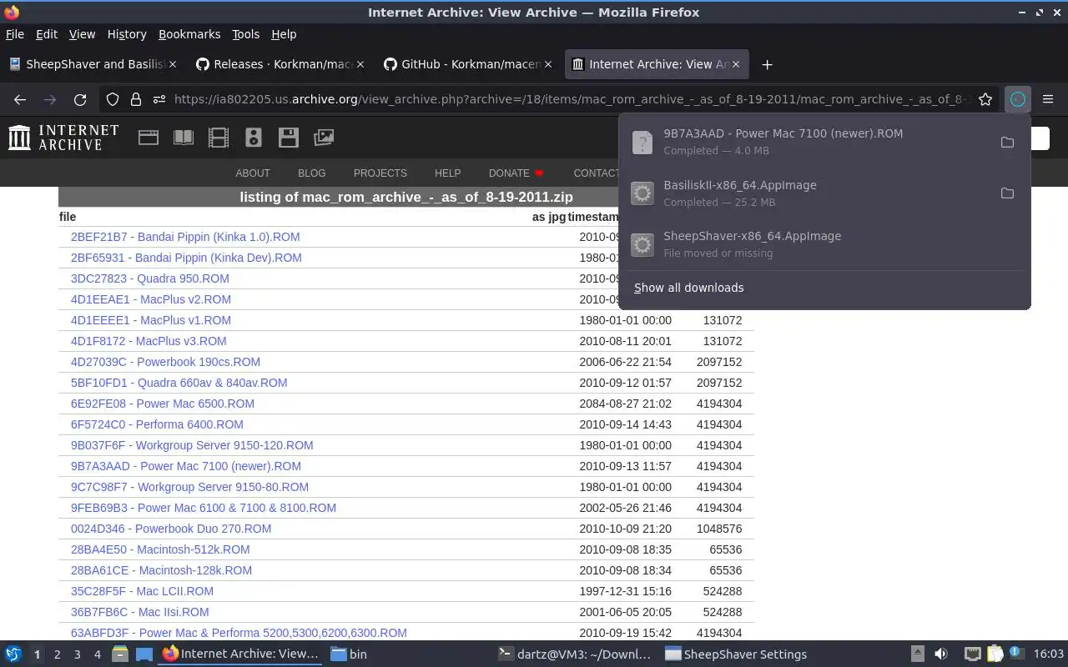
Task: Click the show desktop taskbar icon
Action: pyautogui.click(x=144, y=654)
